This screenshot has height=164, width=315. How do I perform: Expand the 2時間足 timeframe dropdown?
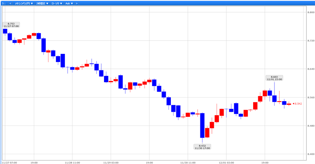(x=43, y=3)
